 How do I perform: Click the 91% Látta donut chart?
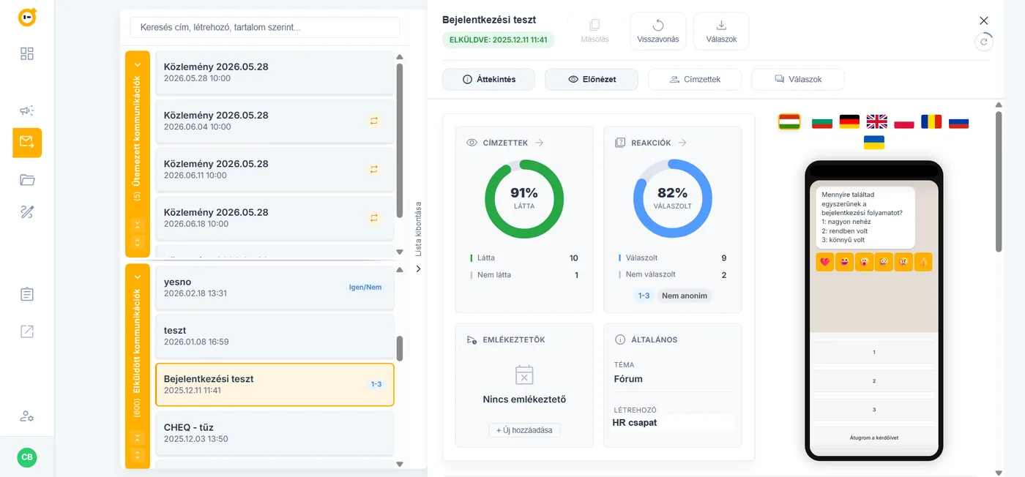[x=524, y=199]
